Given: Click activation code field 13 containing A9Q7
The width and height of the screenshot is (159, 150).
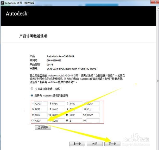Looking at the screenshot, I should (41, 121).
